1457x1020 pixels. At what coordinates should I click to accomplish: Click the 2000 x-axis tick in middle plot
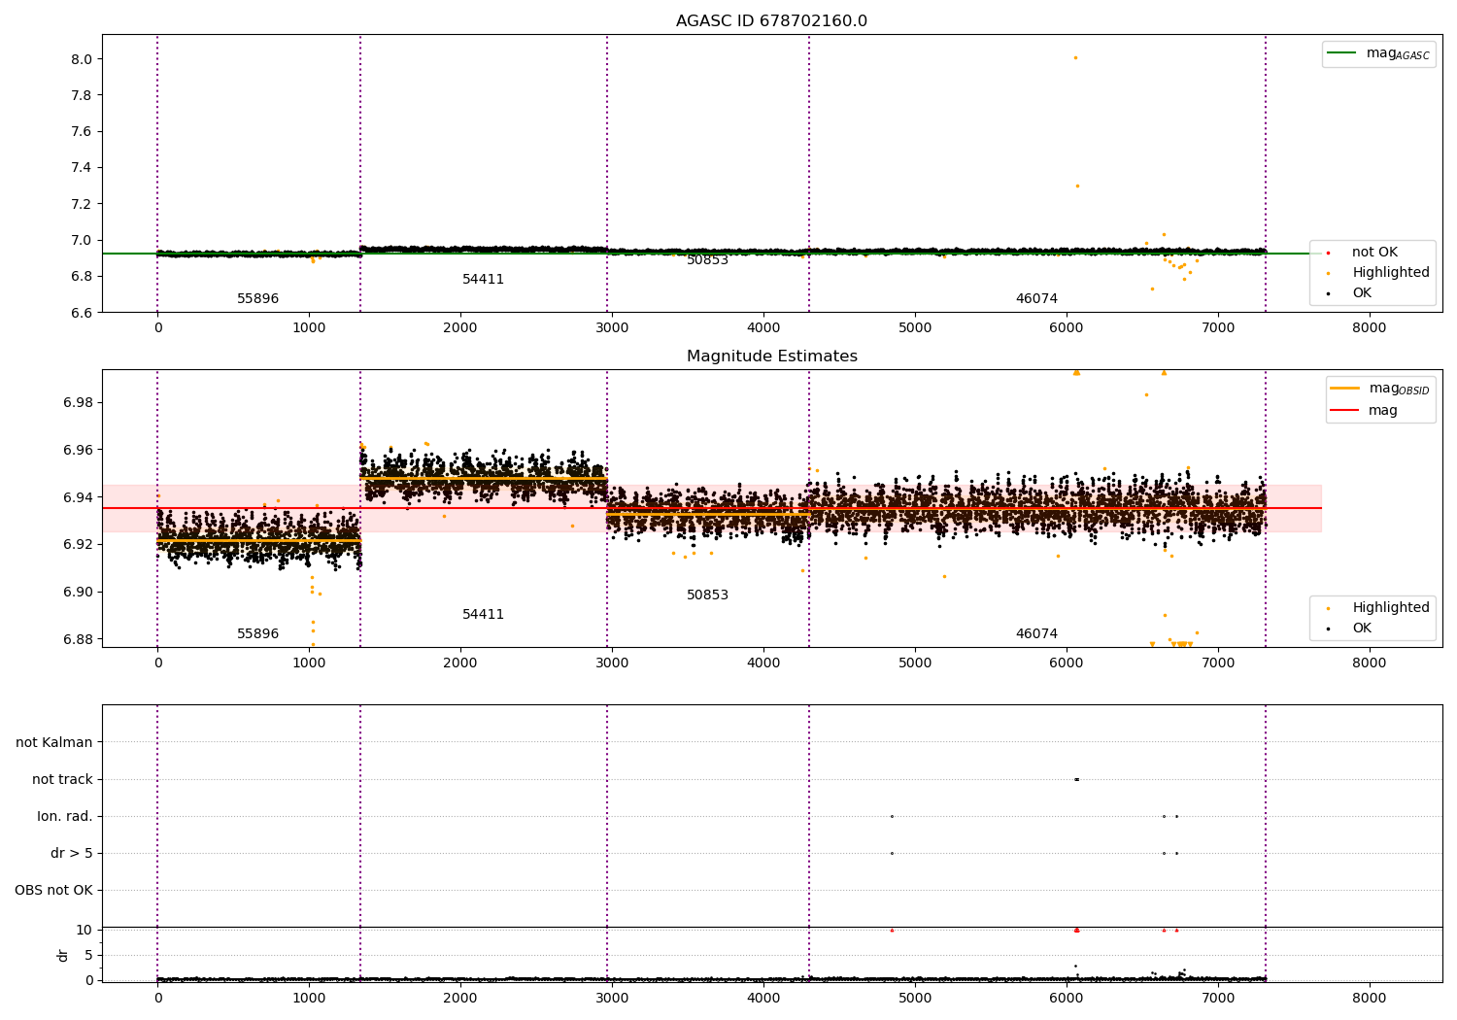(460, 663)
